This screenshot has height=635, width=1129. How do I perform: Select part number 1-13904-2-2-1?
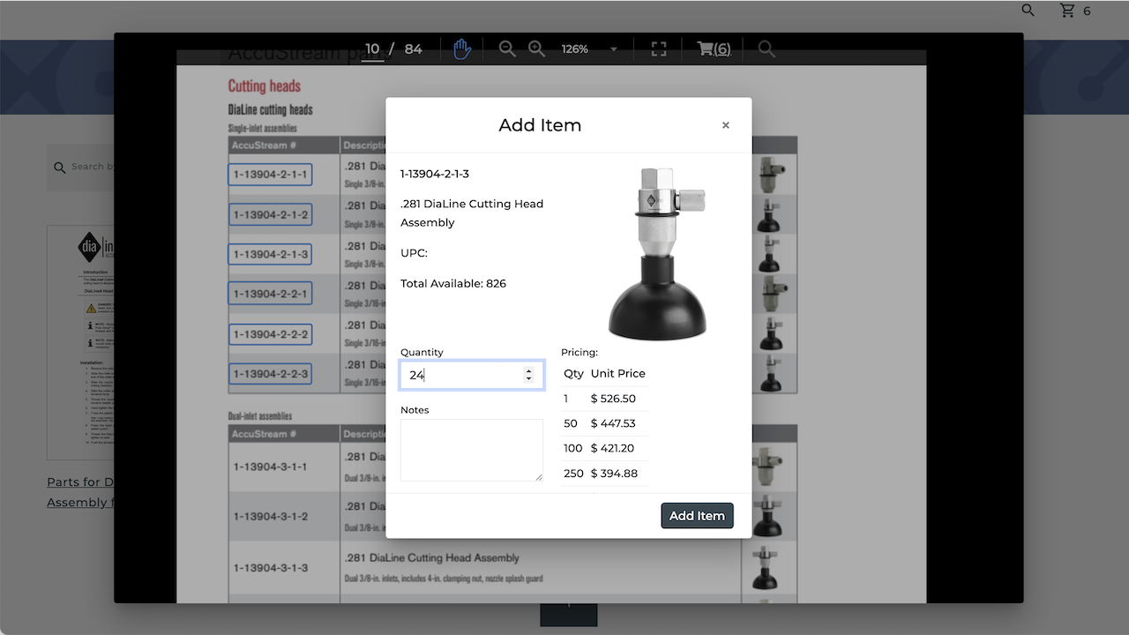click(x=270, y=294)
